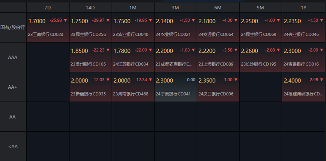326x161 pixels.
Task: Click the red triangle next to -29.97
Action: 108,20
